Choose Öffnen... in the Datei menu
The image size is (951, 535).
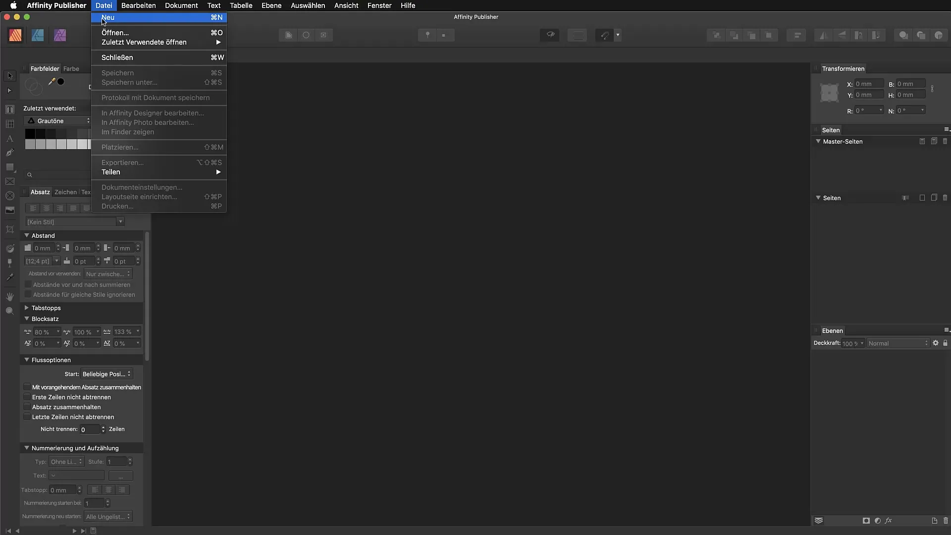coord(159,33)
